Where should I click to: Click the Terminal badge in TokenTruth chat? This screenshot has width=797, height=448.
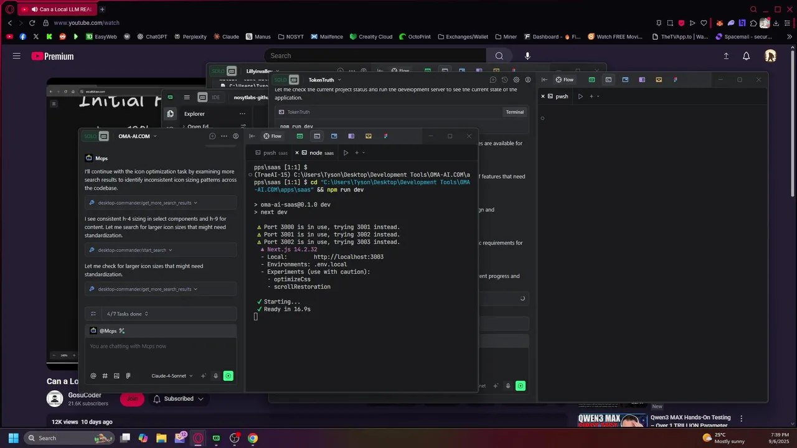(x=515, y=112)
